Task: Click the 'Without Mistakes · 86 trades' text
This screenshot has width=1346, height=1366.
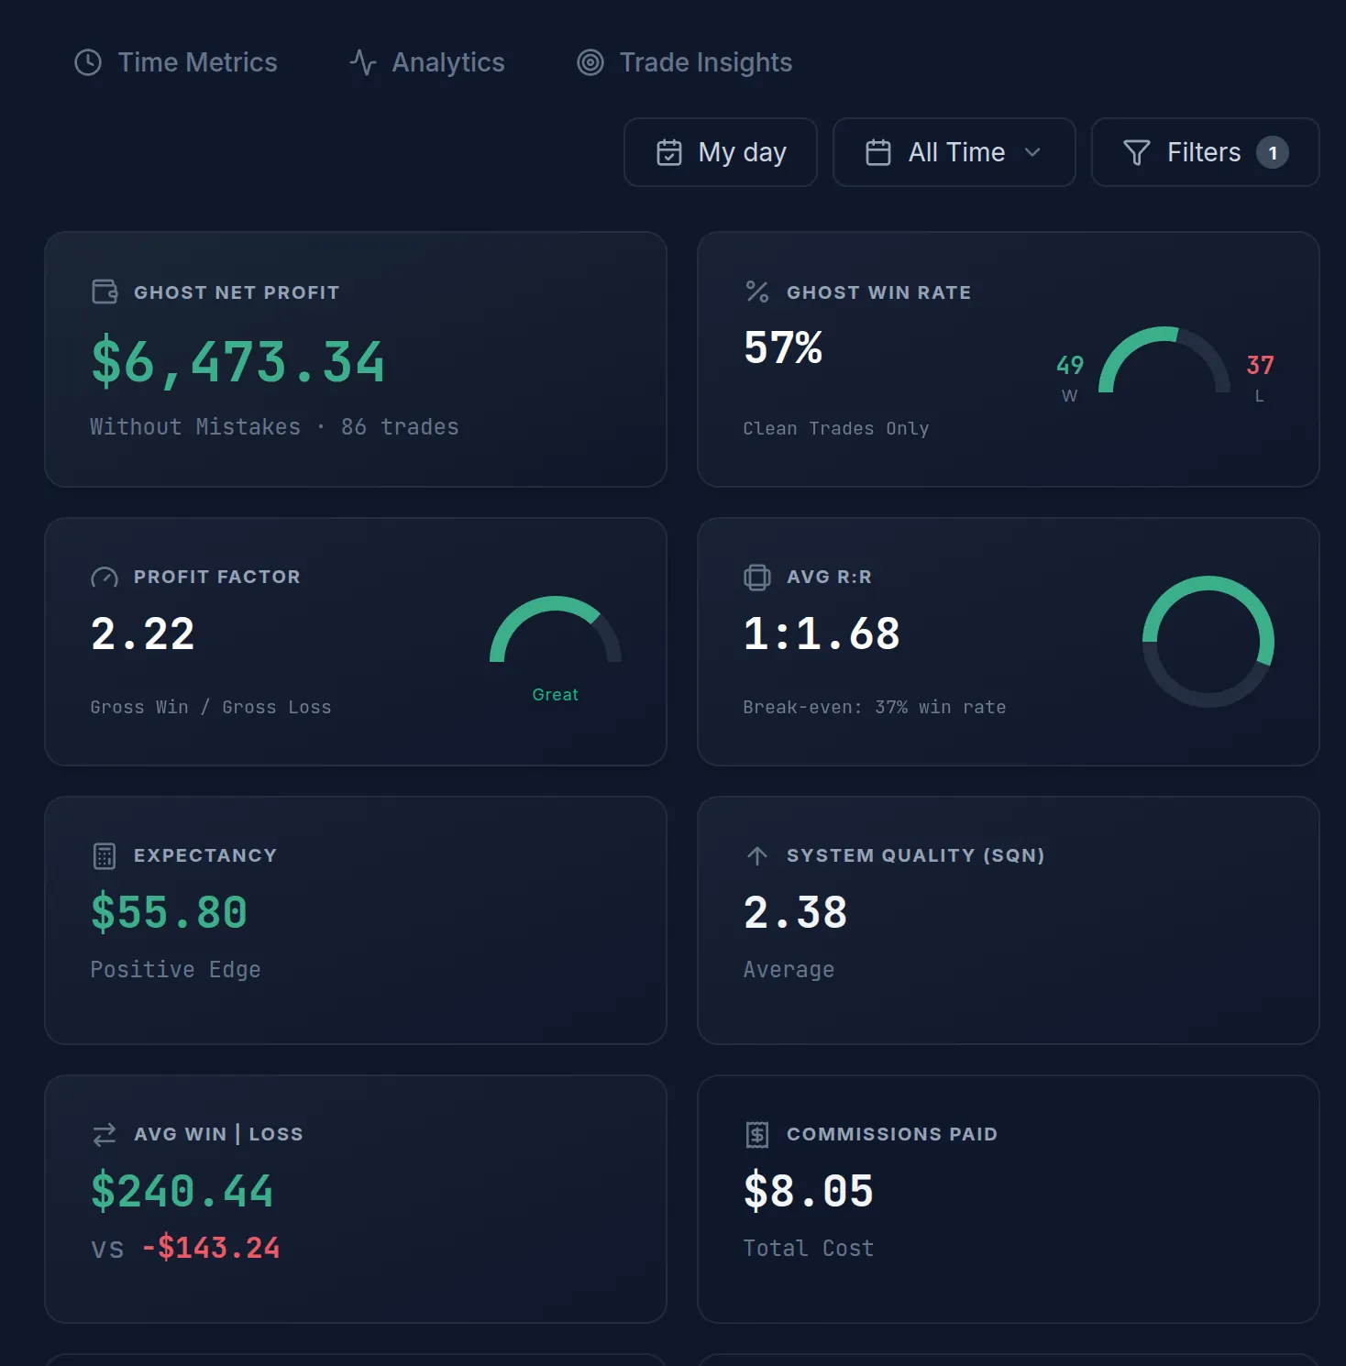Action: point(274,427)
